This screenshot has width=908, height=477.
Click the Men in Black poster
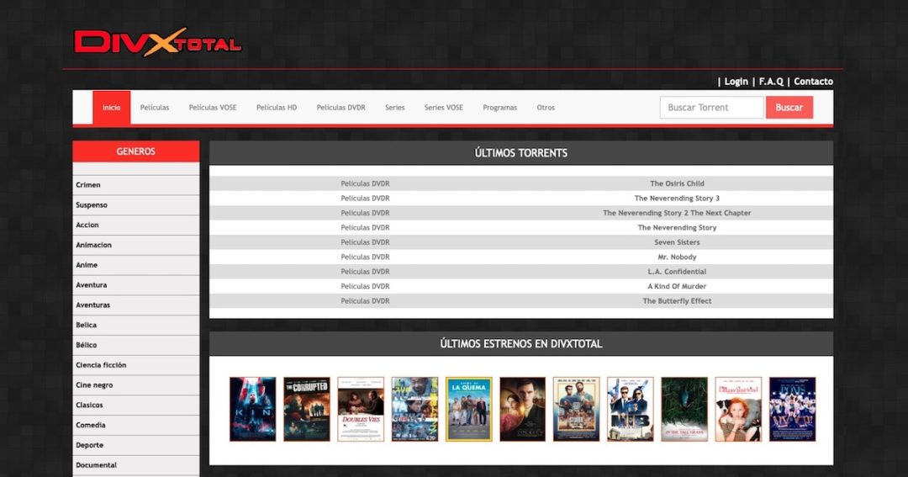pos(630,409)
